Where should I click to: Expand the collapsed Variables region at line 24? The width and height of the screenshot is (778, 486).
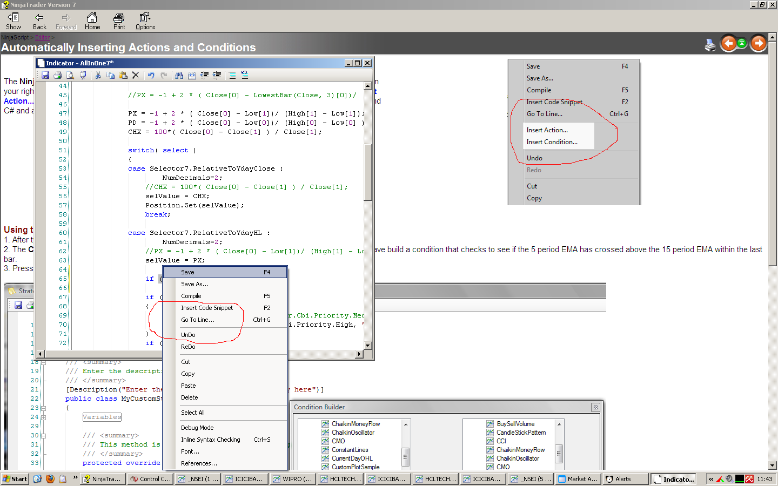[44, 417]
